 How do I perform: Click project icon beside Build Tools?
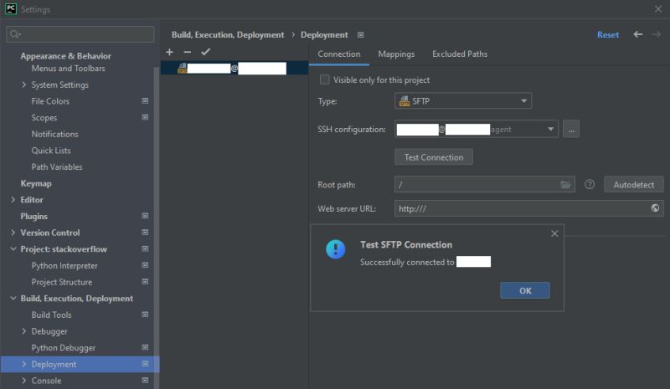point(145,315)
